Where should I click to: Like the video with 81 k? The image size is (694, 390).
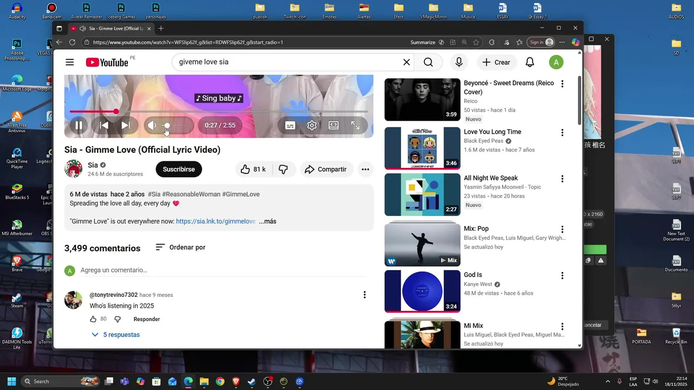coord(253,170)
